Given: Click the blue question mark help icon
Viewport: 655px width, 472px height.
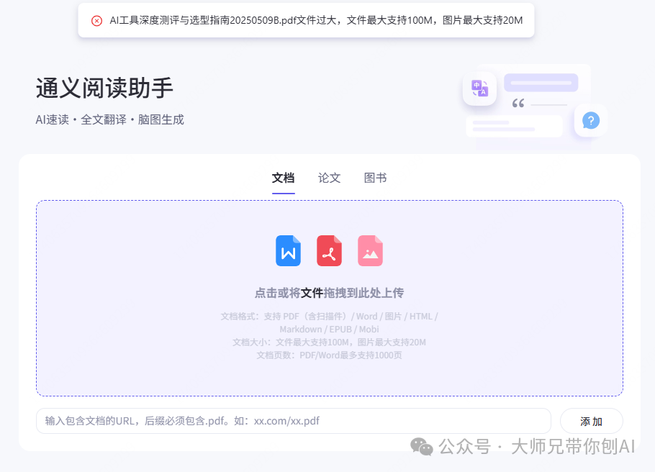Looking at the screenshot, I should point(591,121).
